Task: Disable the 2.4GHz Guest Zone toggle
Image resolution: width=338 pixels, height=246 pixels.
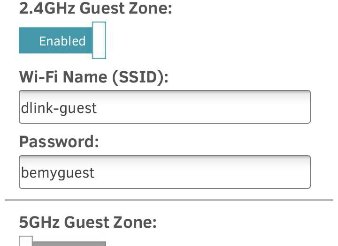Action: click(x=62, y=41)
